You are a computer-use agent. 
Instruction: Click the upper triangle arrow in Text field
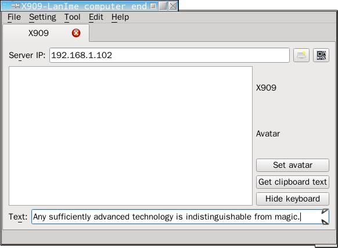325,211
